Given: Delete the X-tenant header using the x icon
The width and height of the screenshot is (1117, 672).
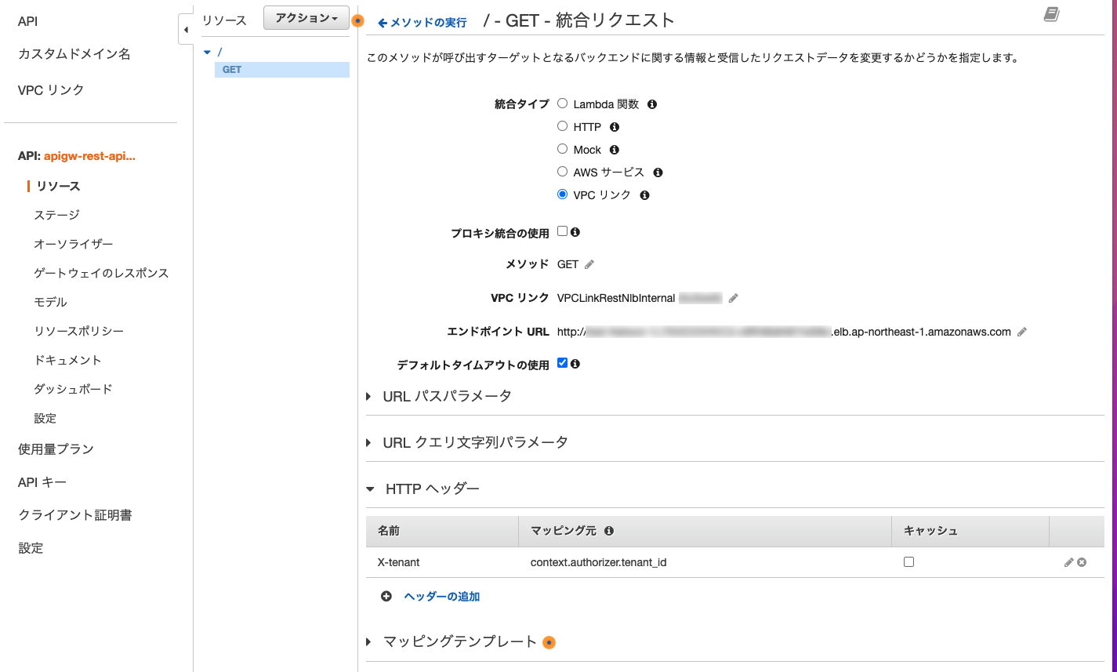Looking at the screenshot, I should [x=1080, y=562].
